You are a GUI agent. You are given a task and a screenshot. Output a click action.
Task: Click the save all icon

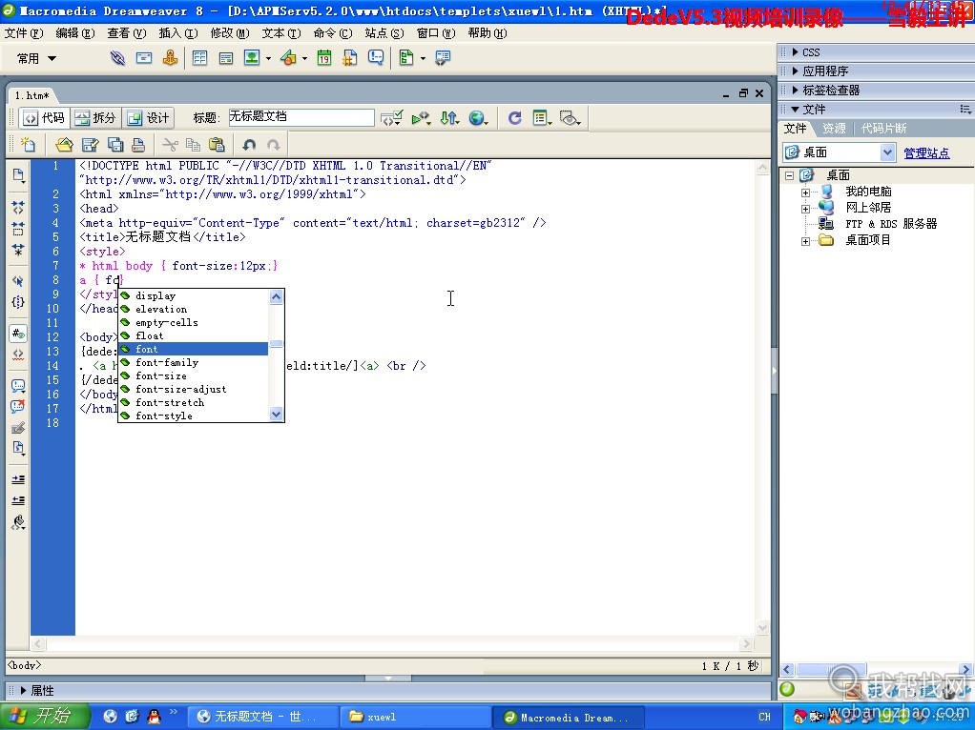115,145
